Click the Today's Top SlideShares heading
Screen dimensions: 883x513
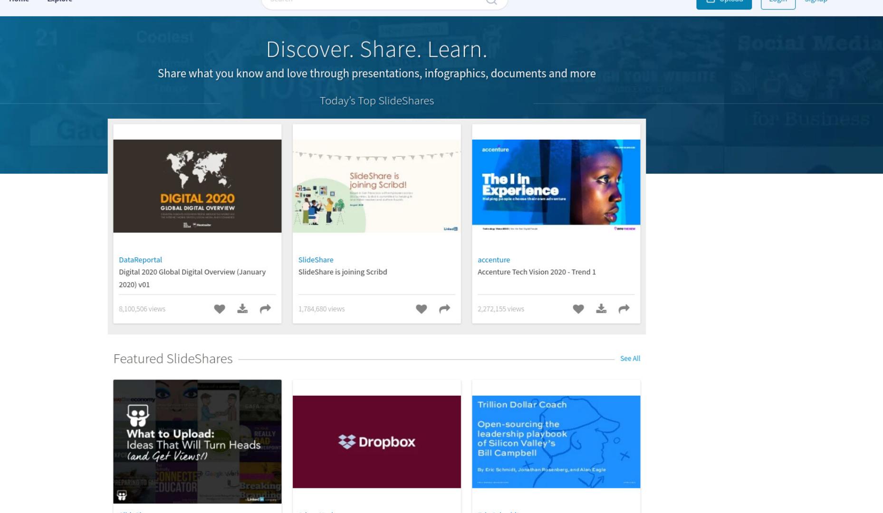(x=377, y=101)
